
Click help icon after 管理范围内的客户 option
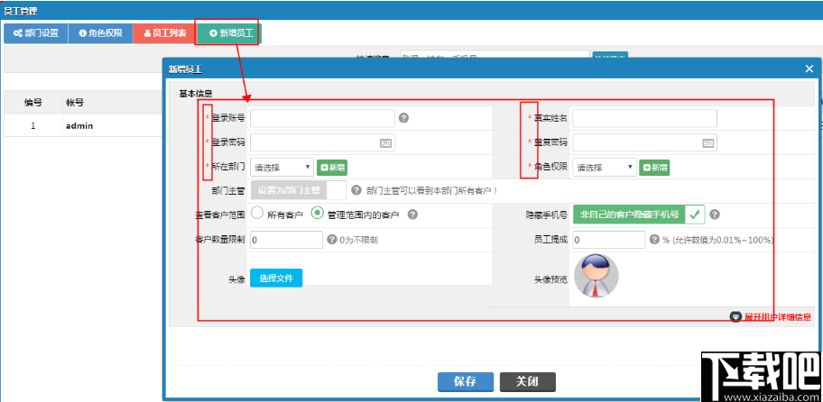pyautogui.click(x=412, y=215)
